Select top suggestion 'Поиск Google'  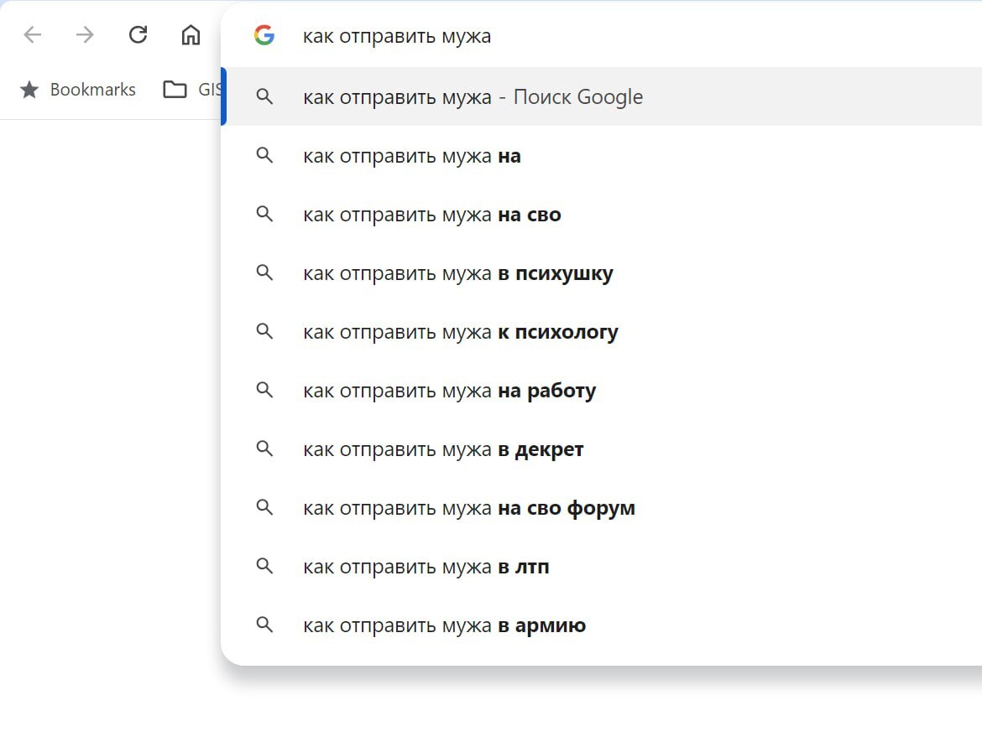[473, 97]
